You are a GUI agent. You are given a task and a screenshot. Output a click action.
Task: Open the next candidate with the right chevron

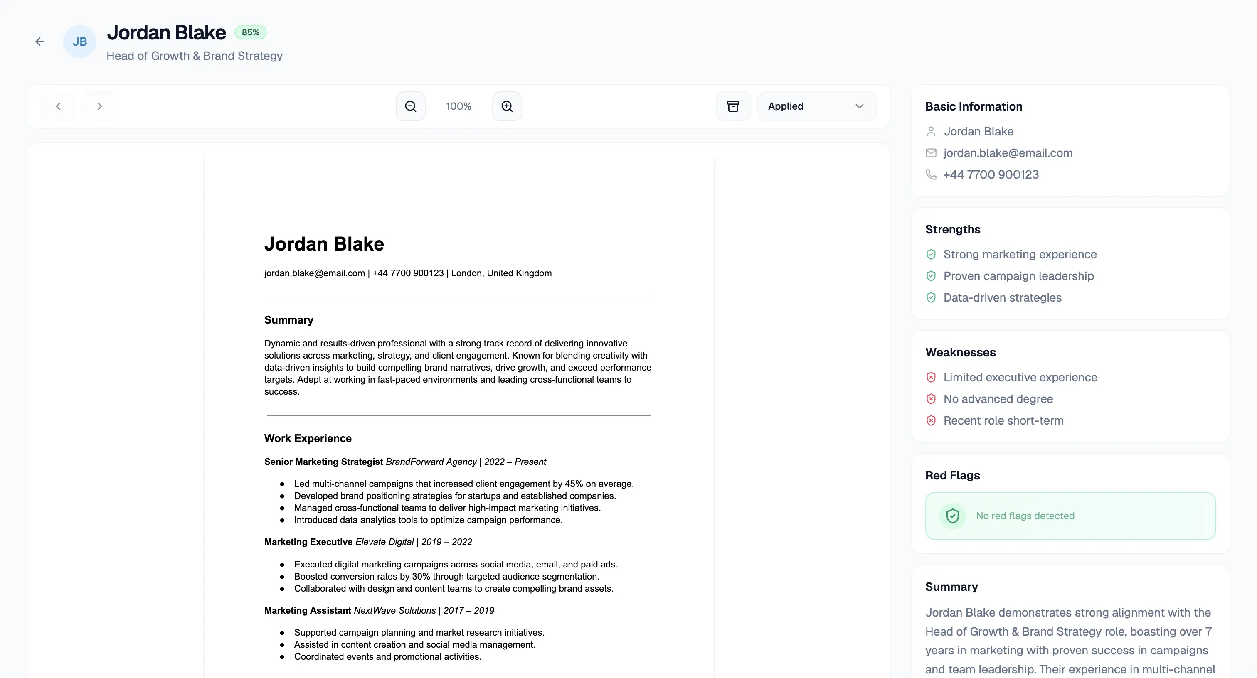(x=99, y=106)
